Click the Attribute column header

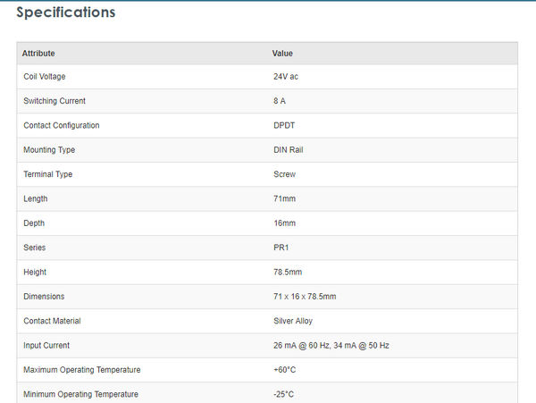(x=38, y=54)
